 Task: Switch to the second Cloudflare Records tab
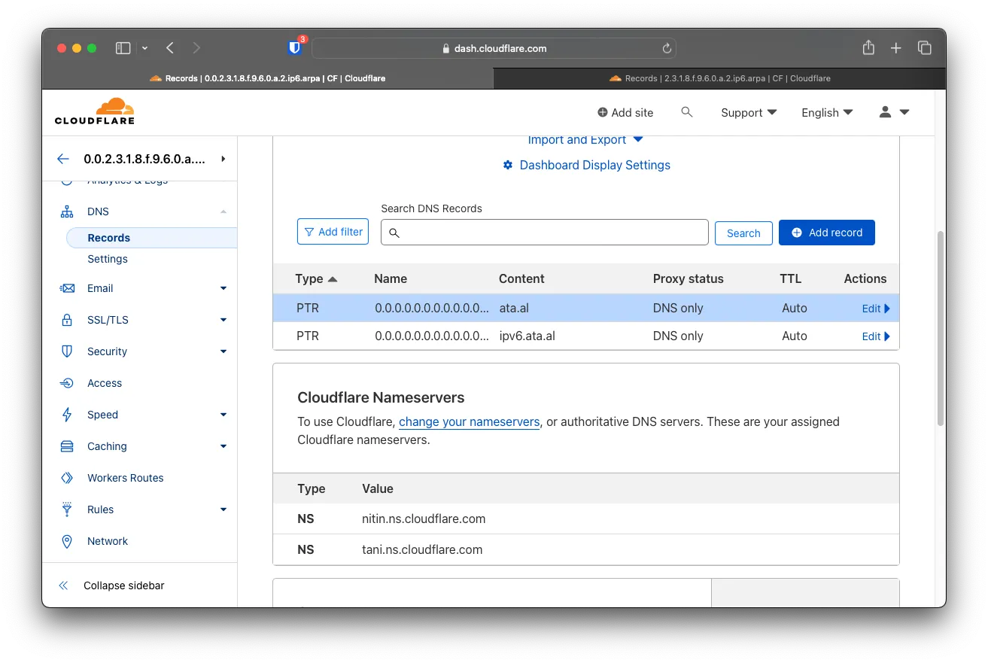point(719,78)
